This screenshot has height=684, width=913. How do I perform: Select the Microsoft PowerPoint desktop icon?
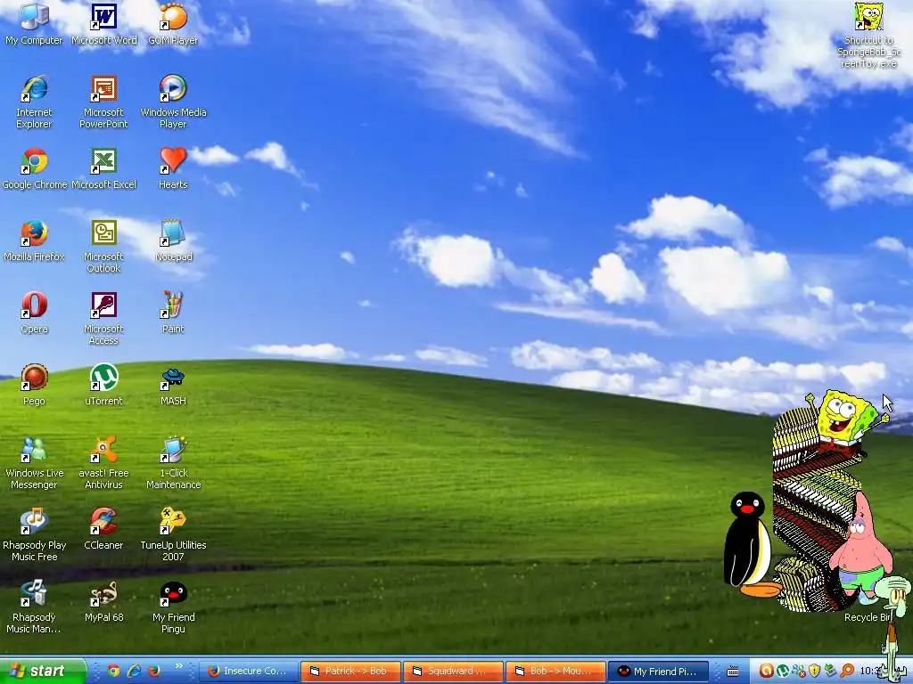pos(103,102)
